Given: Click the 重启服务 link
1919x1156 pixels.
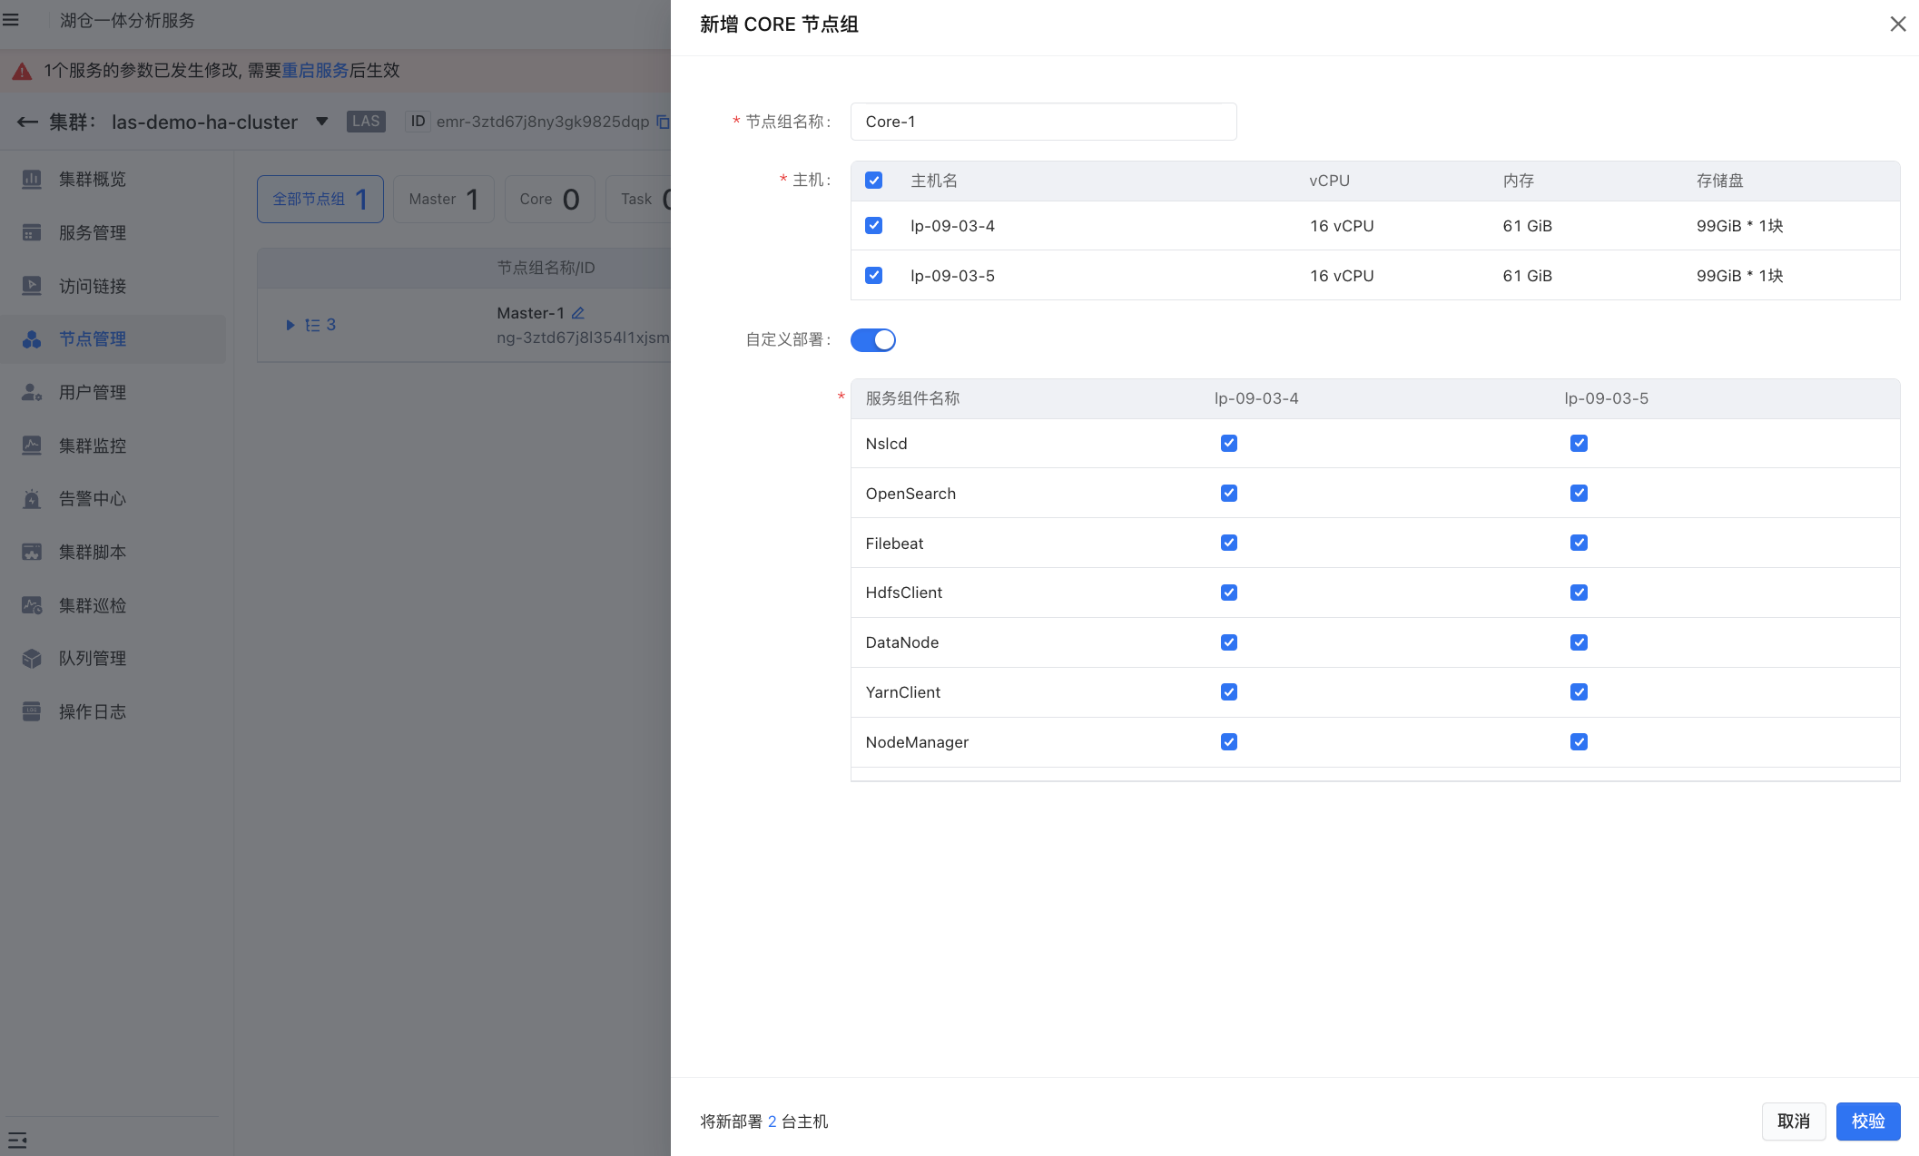Looking at the screenshot, I should click(x=315, y=71).
